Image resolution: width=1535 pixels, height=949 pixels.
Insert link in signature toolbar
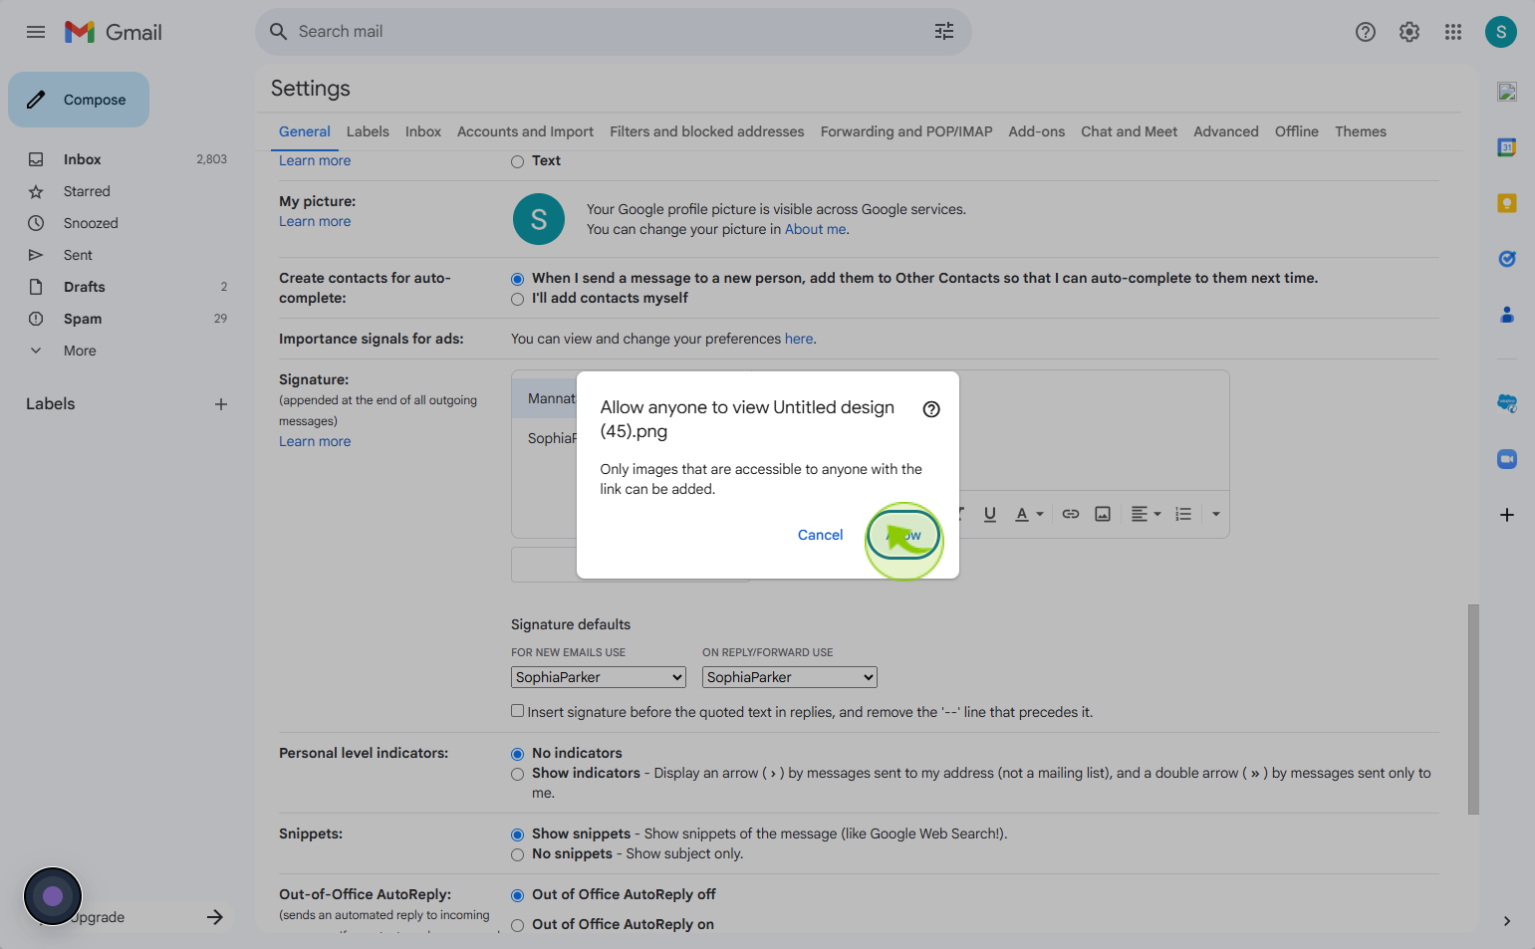point(1071,514)
